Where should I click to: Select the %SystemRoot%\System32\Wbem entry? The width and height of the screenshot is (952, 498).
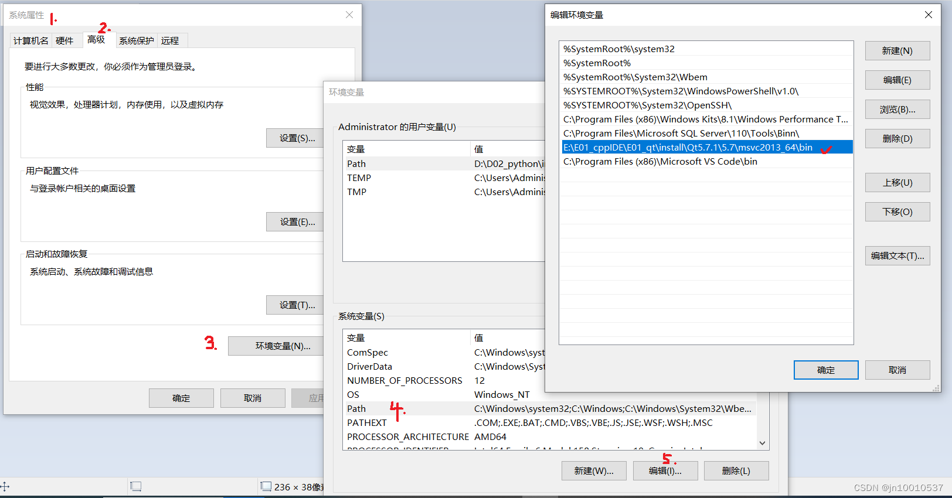pos(706,77)
